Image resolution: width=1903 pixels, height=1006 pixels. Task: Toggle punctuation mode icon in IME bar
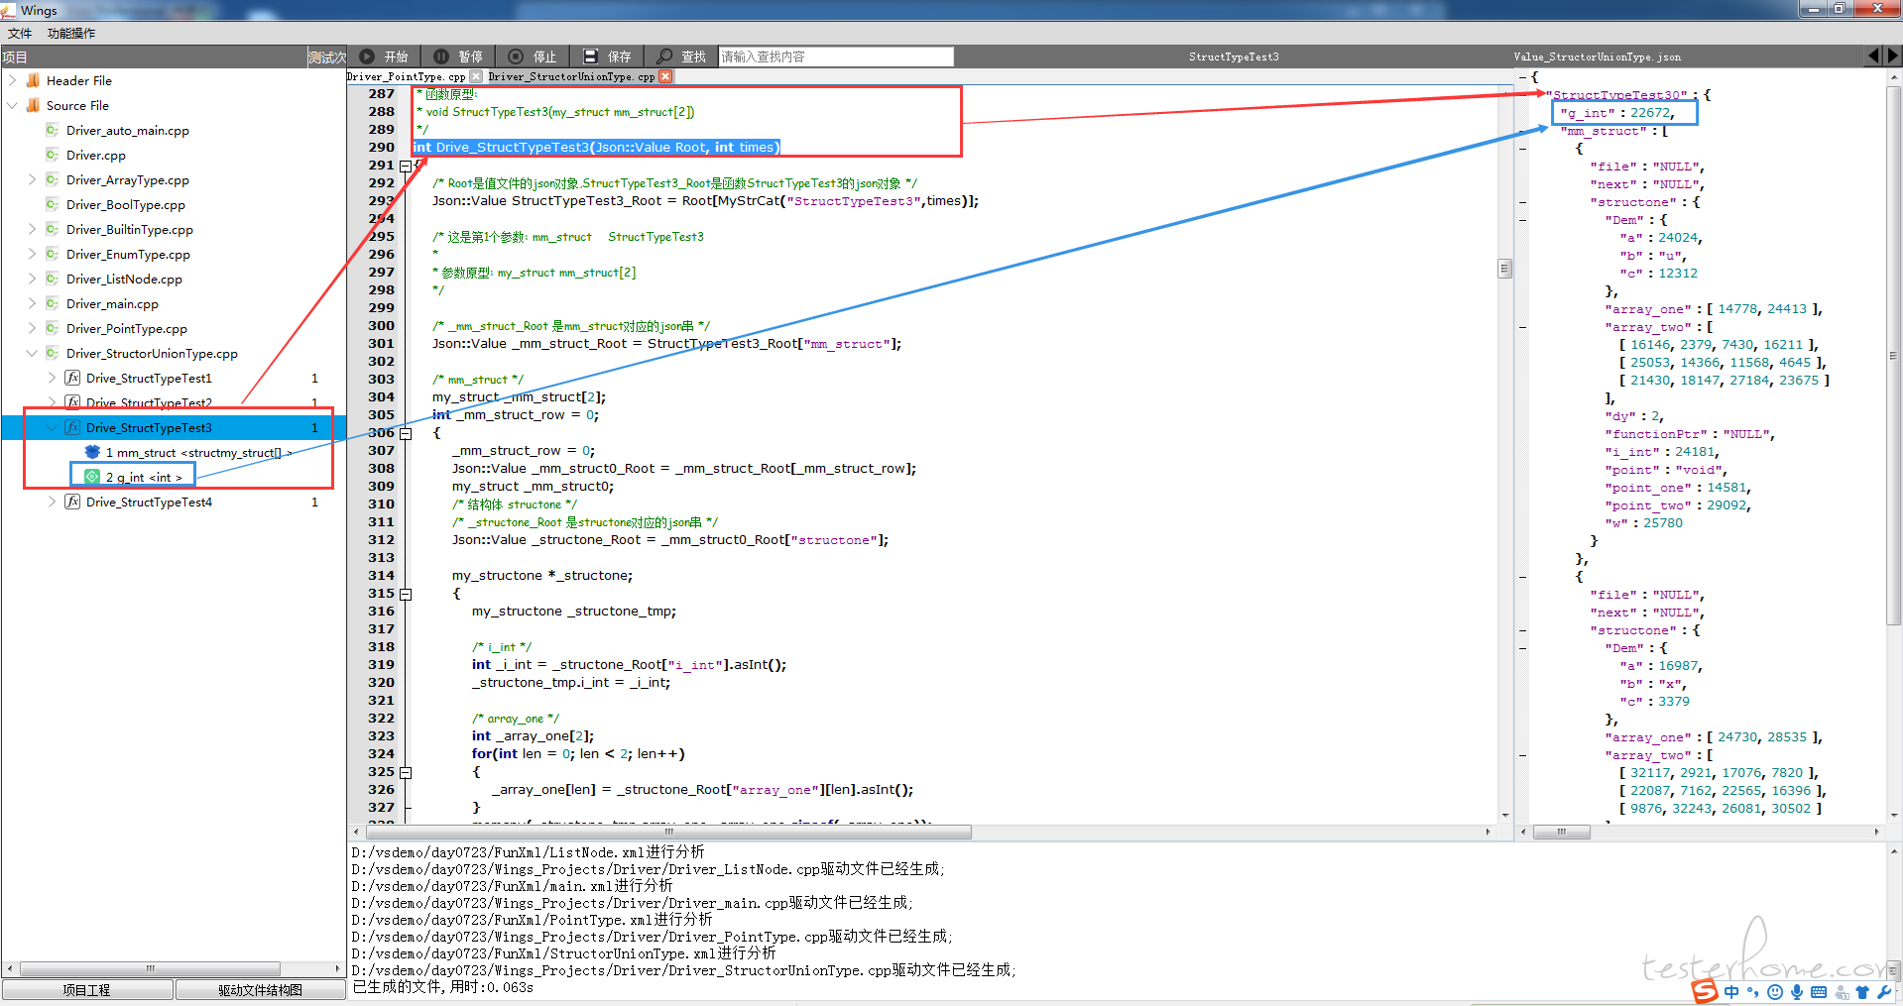[x=1753, y=992]
